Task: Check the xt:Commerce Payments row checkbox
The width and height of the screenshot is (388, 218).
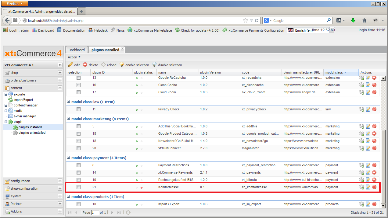Action: click(78, 172)
